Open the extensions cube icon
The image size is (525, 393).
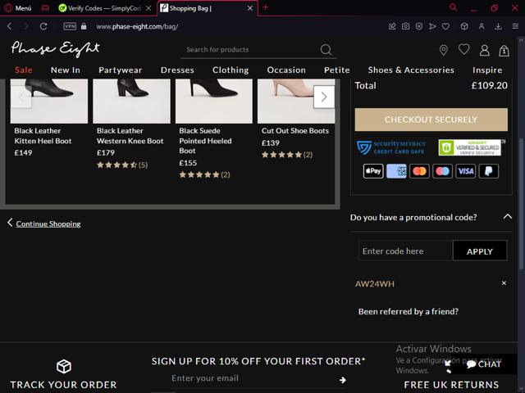[464, 26]
